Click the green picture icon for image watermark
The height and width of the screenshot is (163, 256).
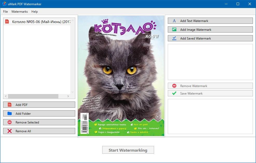(x=174, y=29)
